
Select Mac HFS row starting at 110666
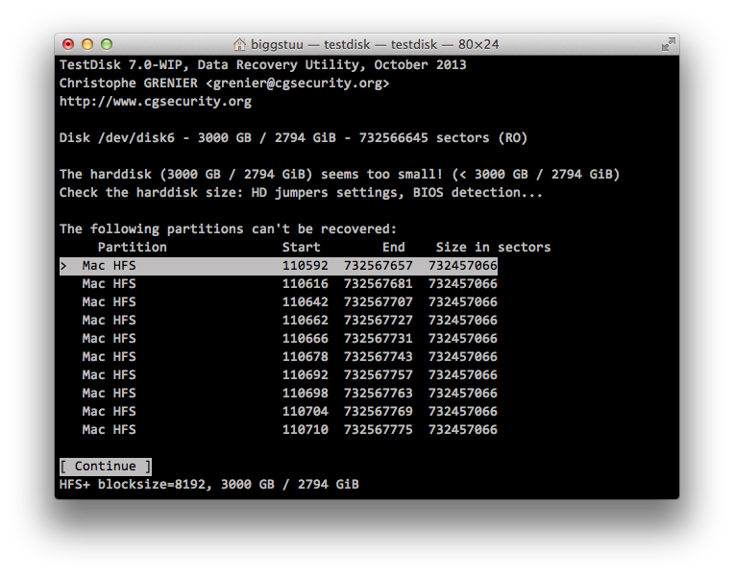point(278,339)
